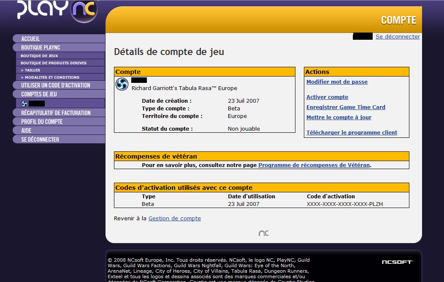Click the Se déconnecter link at top right

[x=398, y=37]
